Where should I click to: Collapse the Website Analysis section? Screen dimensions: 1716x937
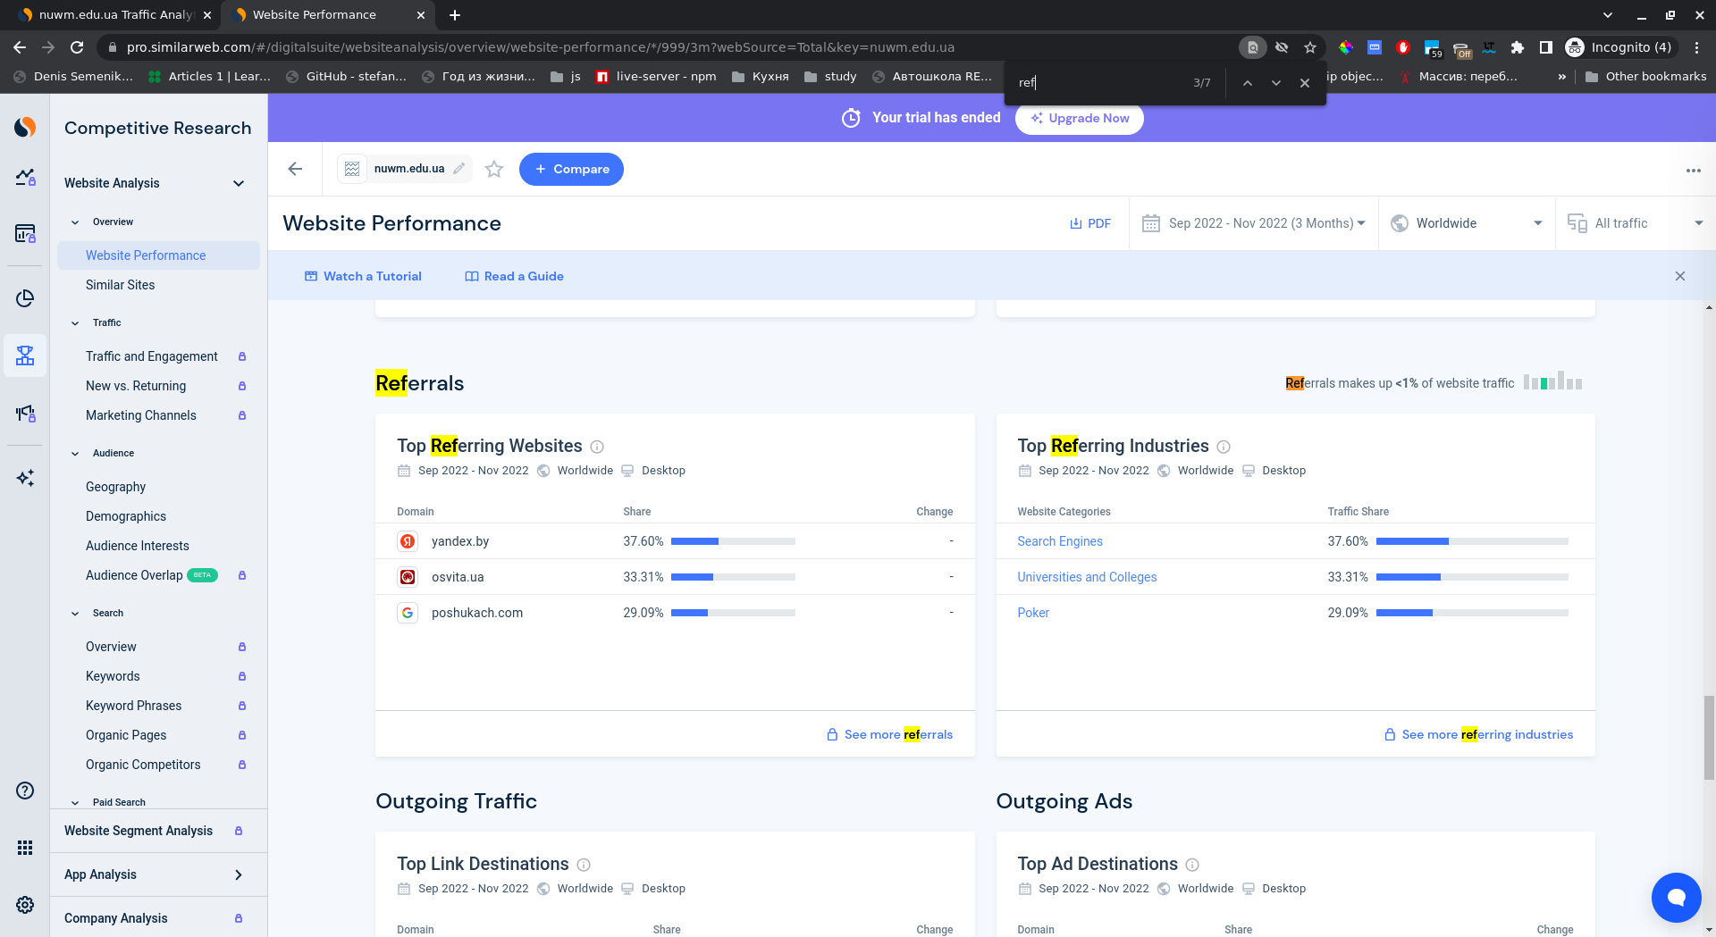pyautogui.click(x=239, y=183)
